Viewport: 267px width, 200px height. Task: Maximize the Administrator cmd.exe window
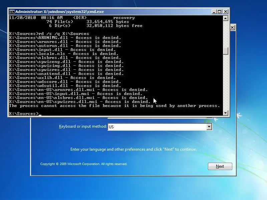click(220, 12)
